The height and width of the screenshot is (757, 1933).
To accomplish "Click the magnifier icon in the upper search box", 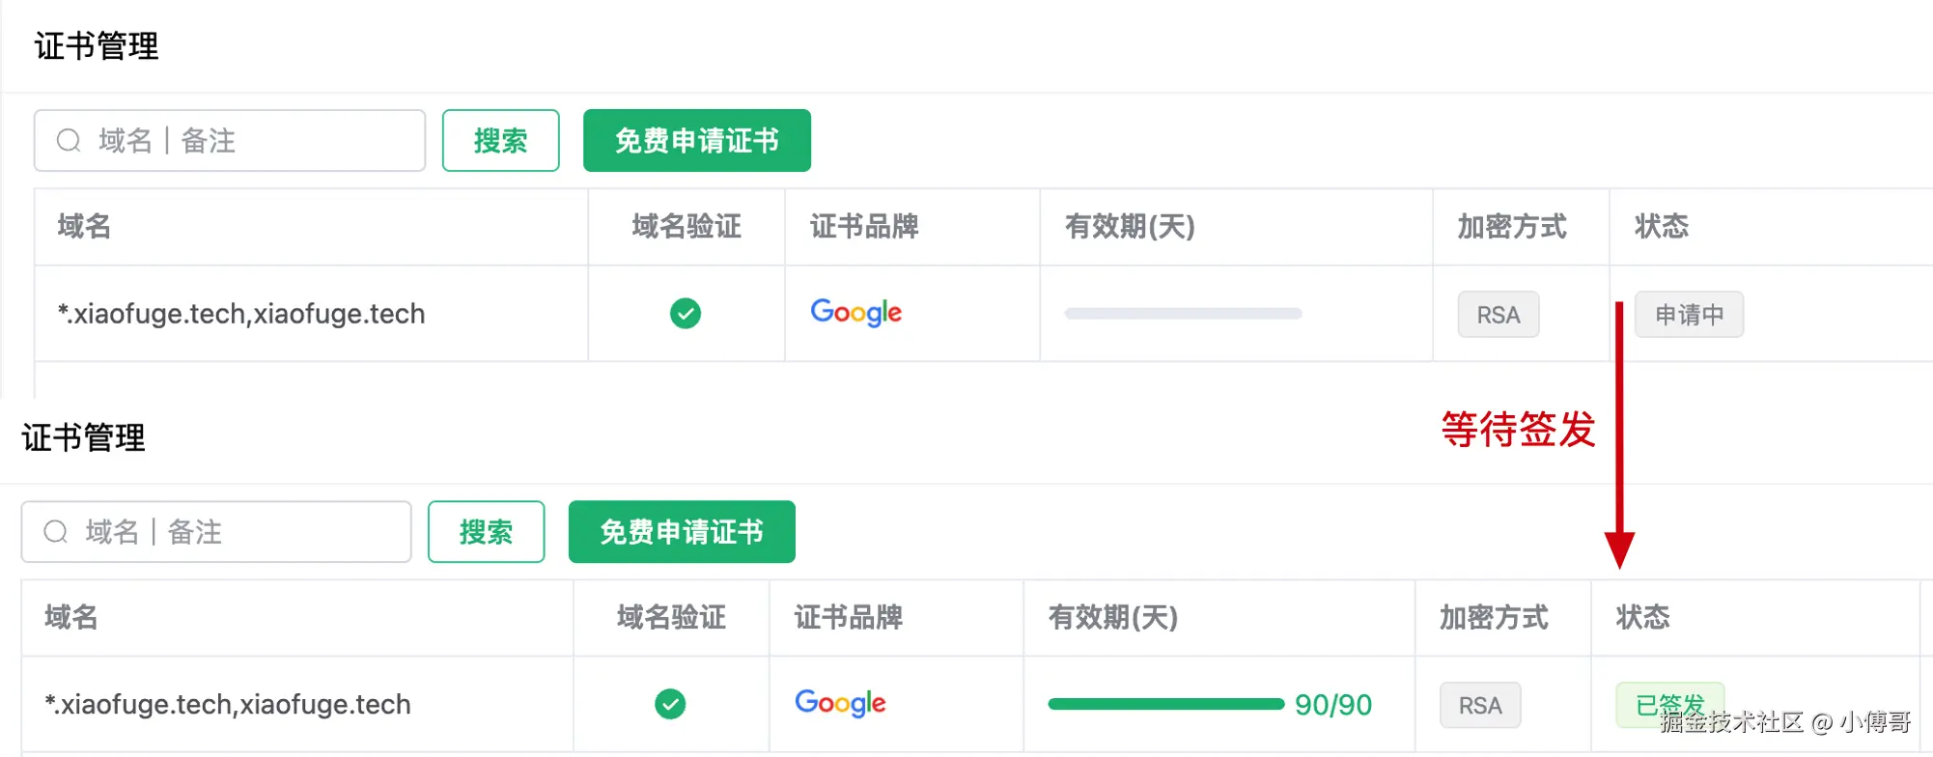I will click(69, 141).
